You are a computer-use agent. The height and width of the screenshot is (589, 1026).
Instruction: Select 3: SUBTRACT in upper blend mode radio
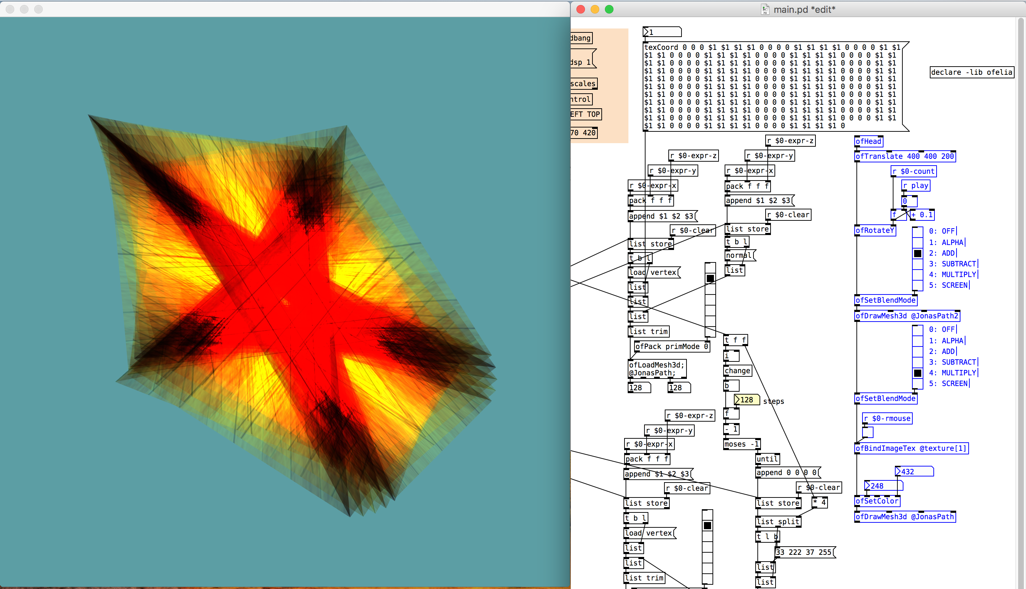(x=918, y=264)
